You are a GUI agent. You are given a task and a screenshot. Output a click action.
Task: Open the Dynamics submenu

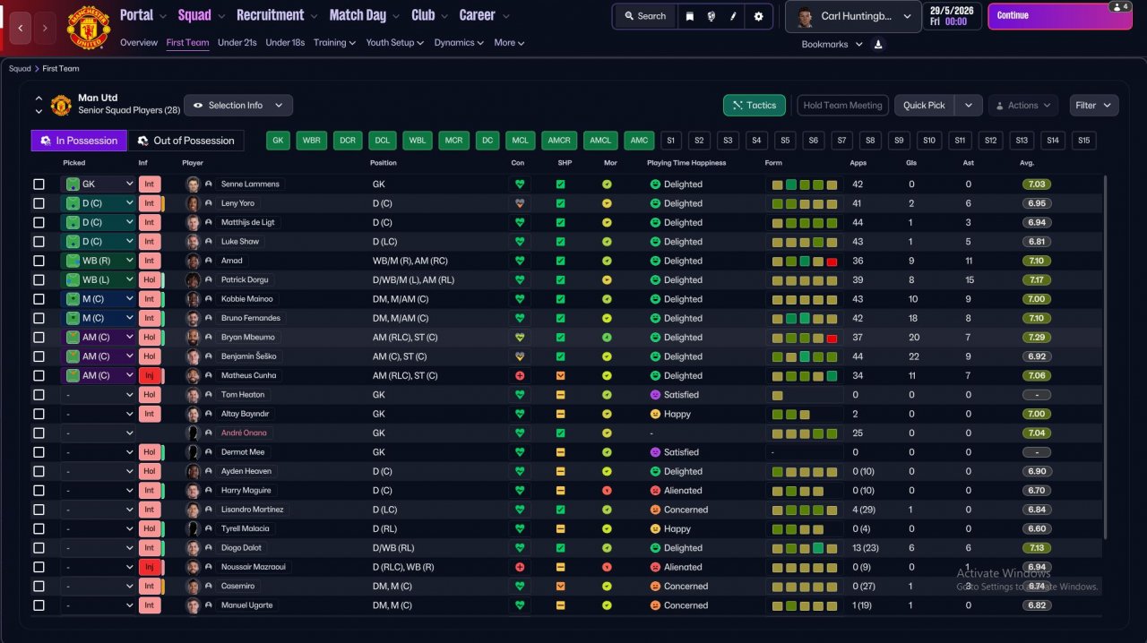(459, 43)
